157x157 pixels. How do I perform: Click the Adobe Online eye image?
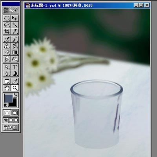coord(11,10)
